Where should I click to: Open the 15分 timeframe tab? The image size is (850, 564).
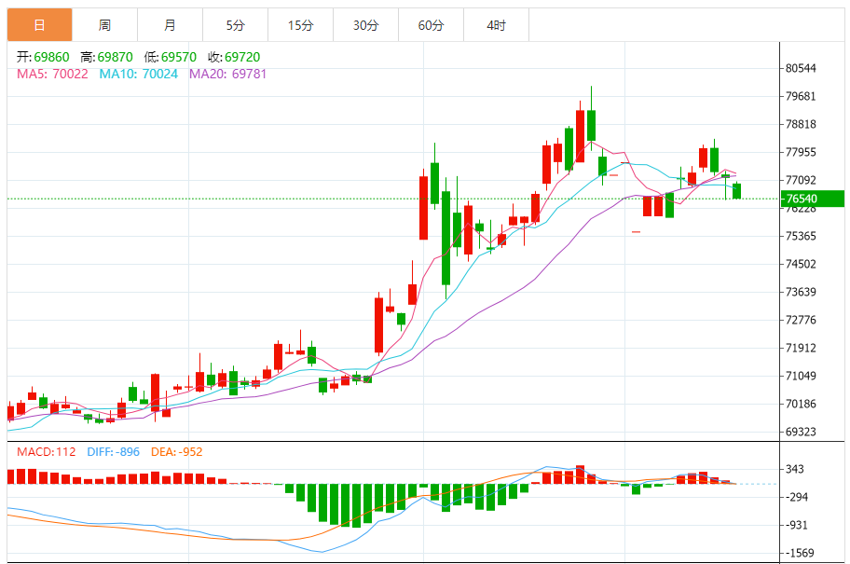pyautogui.click(x=300, y=25)
